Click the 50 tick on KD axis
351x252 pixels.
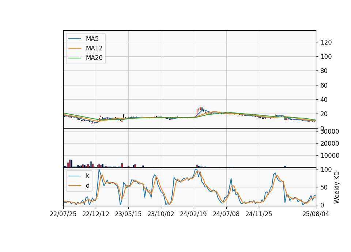click(x=324, y=187)
